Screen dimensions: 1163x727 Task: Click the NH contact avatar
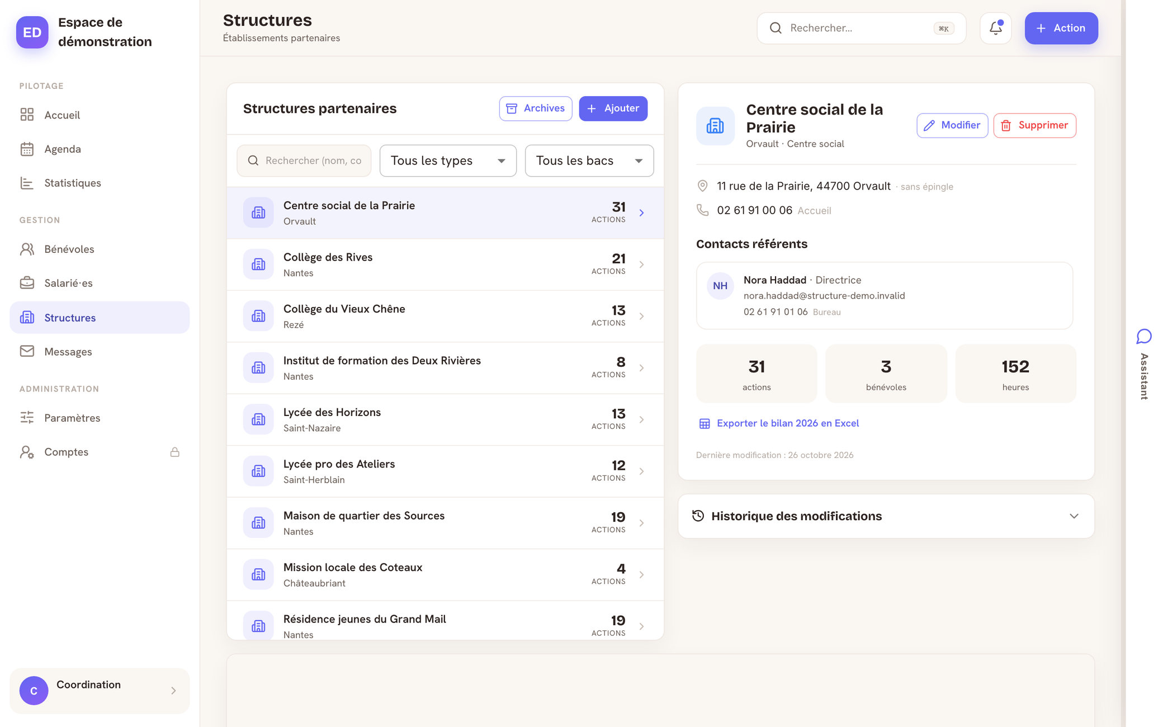coord(720,286)
